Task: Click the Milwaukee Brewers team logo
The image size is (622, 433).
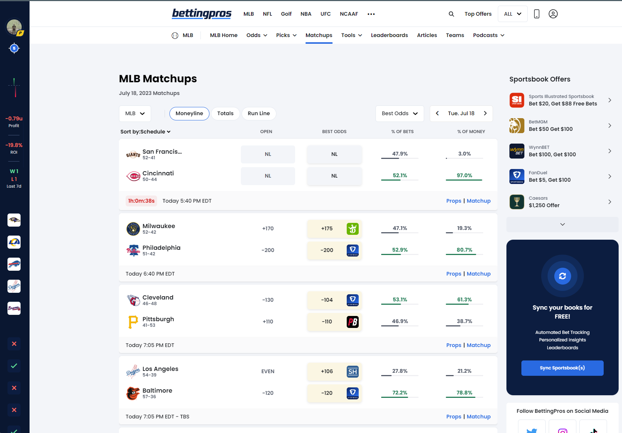Action: tap(133, 229)
